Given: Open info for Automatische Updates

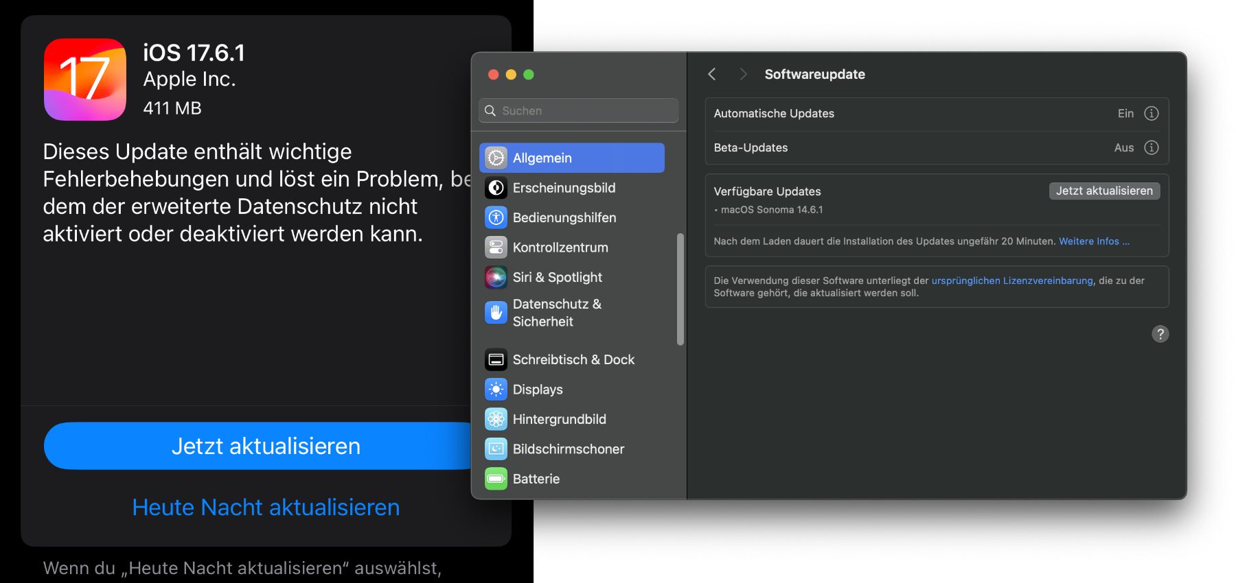Looking at the screenshot, I should click(1152, 114).
